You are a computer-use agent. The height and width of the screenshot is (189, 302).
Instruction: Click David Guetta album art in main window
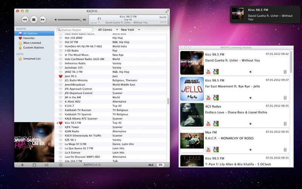[34, 142]
